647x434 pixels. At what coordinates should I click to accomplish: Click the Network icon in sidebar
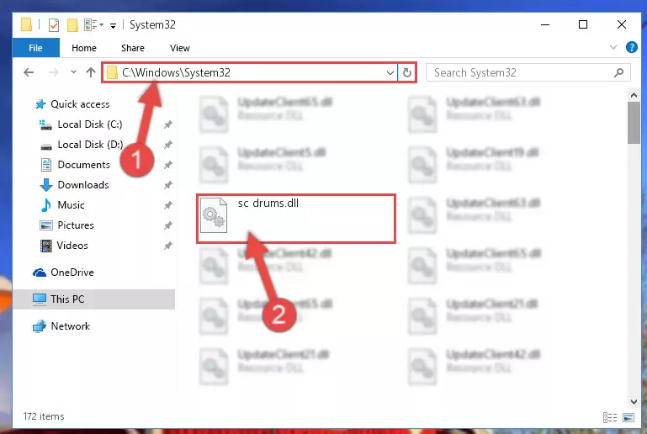coord(40,326)
